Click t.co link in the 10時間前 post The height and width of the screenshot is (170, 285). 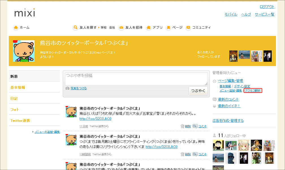pyautogui.click(x=162, y=147)
